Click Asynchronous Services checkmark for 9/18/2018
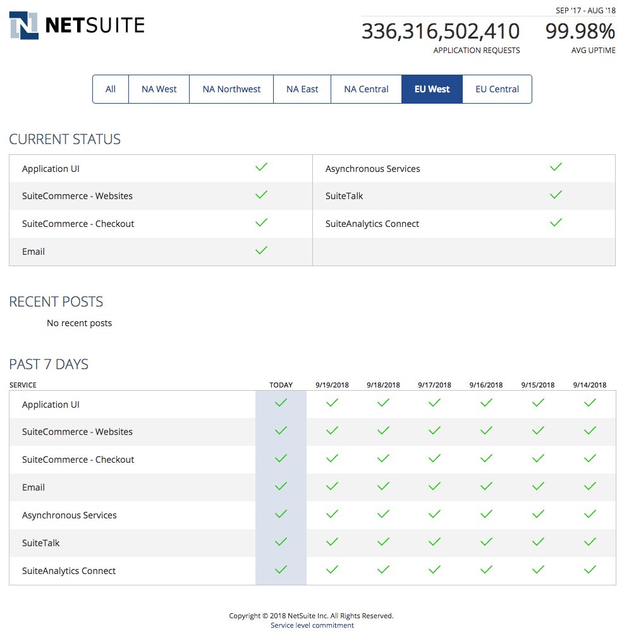This screenshot has width=629, height=636. click(x=383, y=514)
